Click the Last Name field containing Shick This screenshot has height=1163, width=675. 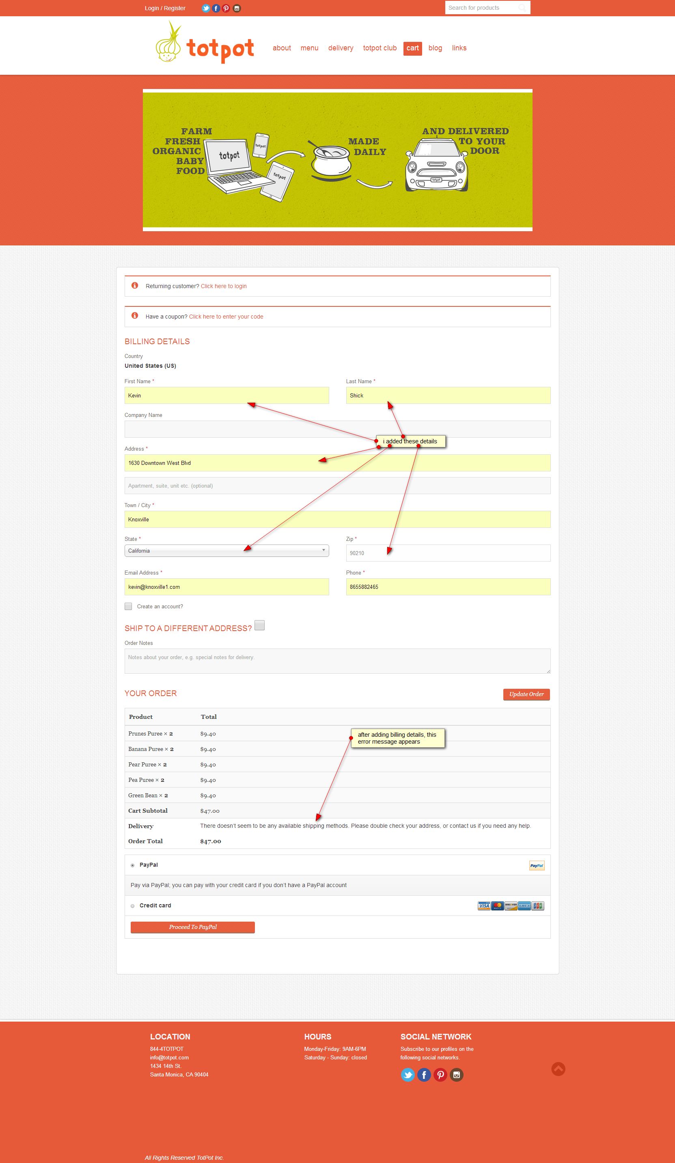448,395
